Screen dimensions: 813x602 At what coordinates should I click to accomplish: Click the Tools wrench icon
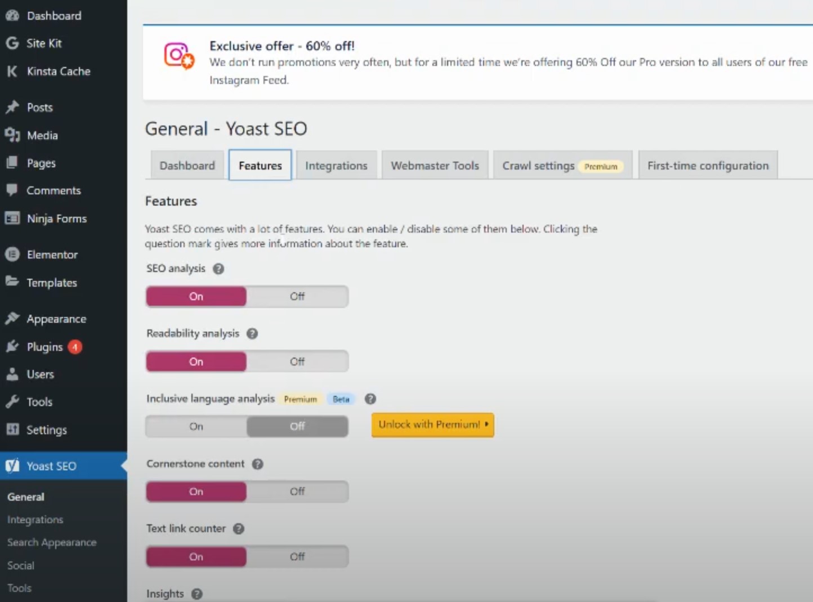tap(12, 402)
